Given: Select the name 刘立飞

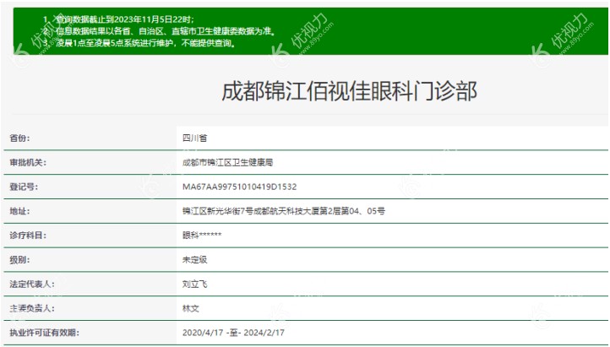Looking at the screenshot, I should [x=194, y=284].
